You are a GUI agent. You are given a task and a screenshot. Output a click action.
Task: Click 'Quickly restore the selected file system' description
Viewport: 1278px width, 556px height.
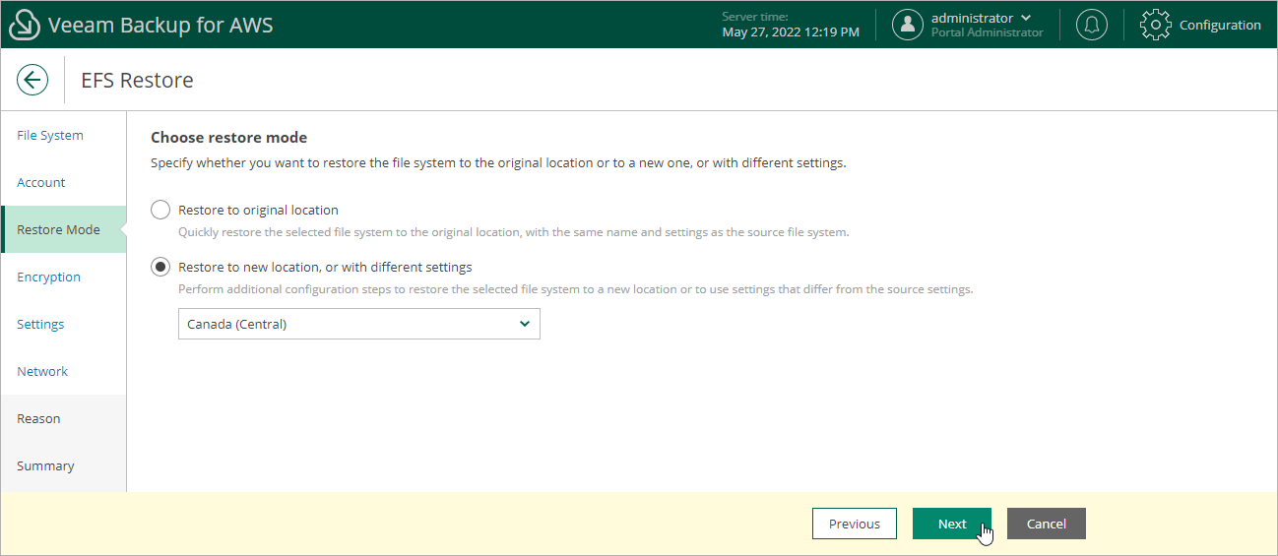(x=513, y=232)
